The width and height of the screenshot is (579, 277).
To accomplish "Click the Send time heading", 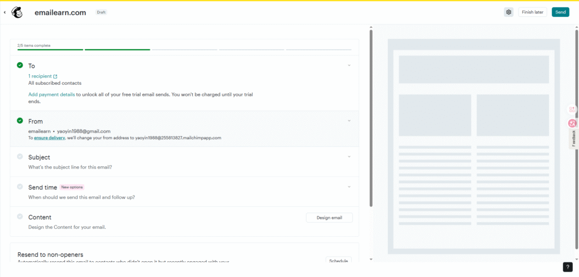I will [43, 187].
